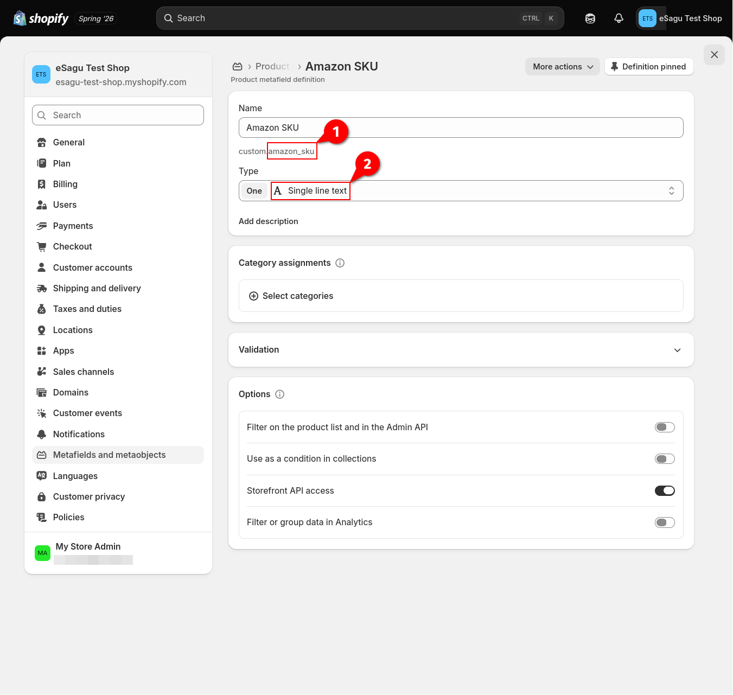Viewport: 733px width, 695px height.
Task: Toggle Filter on product list and Admin API
Action: (x=665, y=428)
